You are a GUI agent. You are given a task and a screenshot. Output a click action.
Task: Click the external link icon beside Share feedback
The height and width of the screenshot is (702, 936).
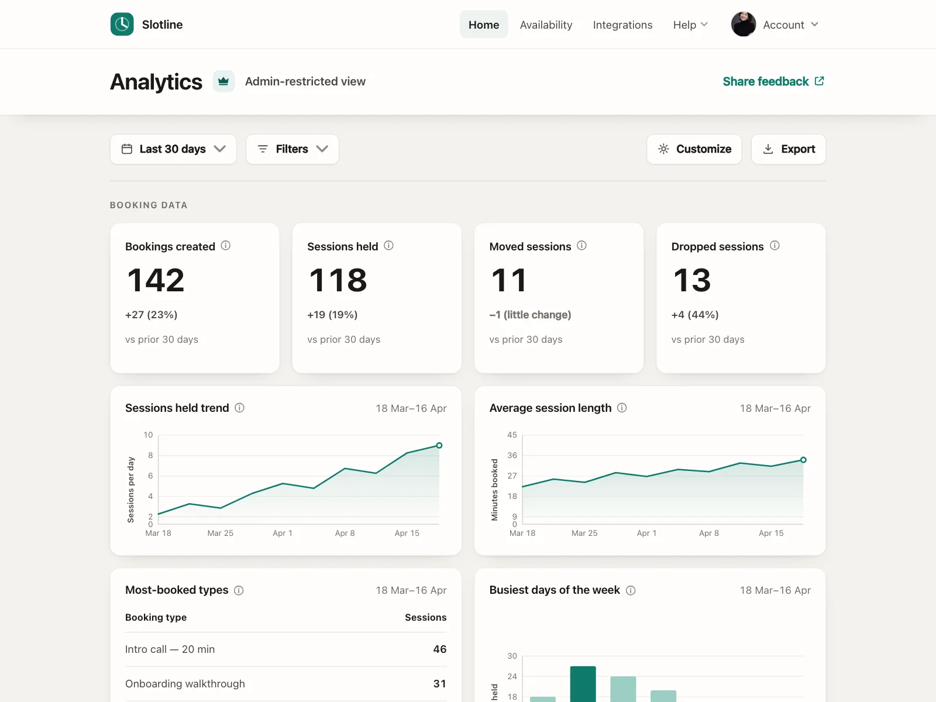820,81
